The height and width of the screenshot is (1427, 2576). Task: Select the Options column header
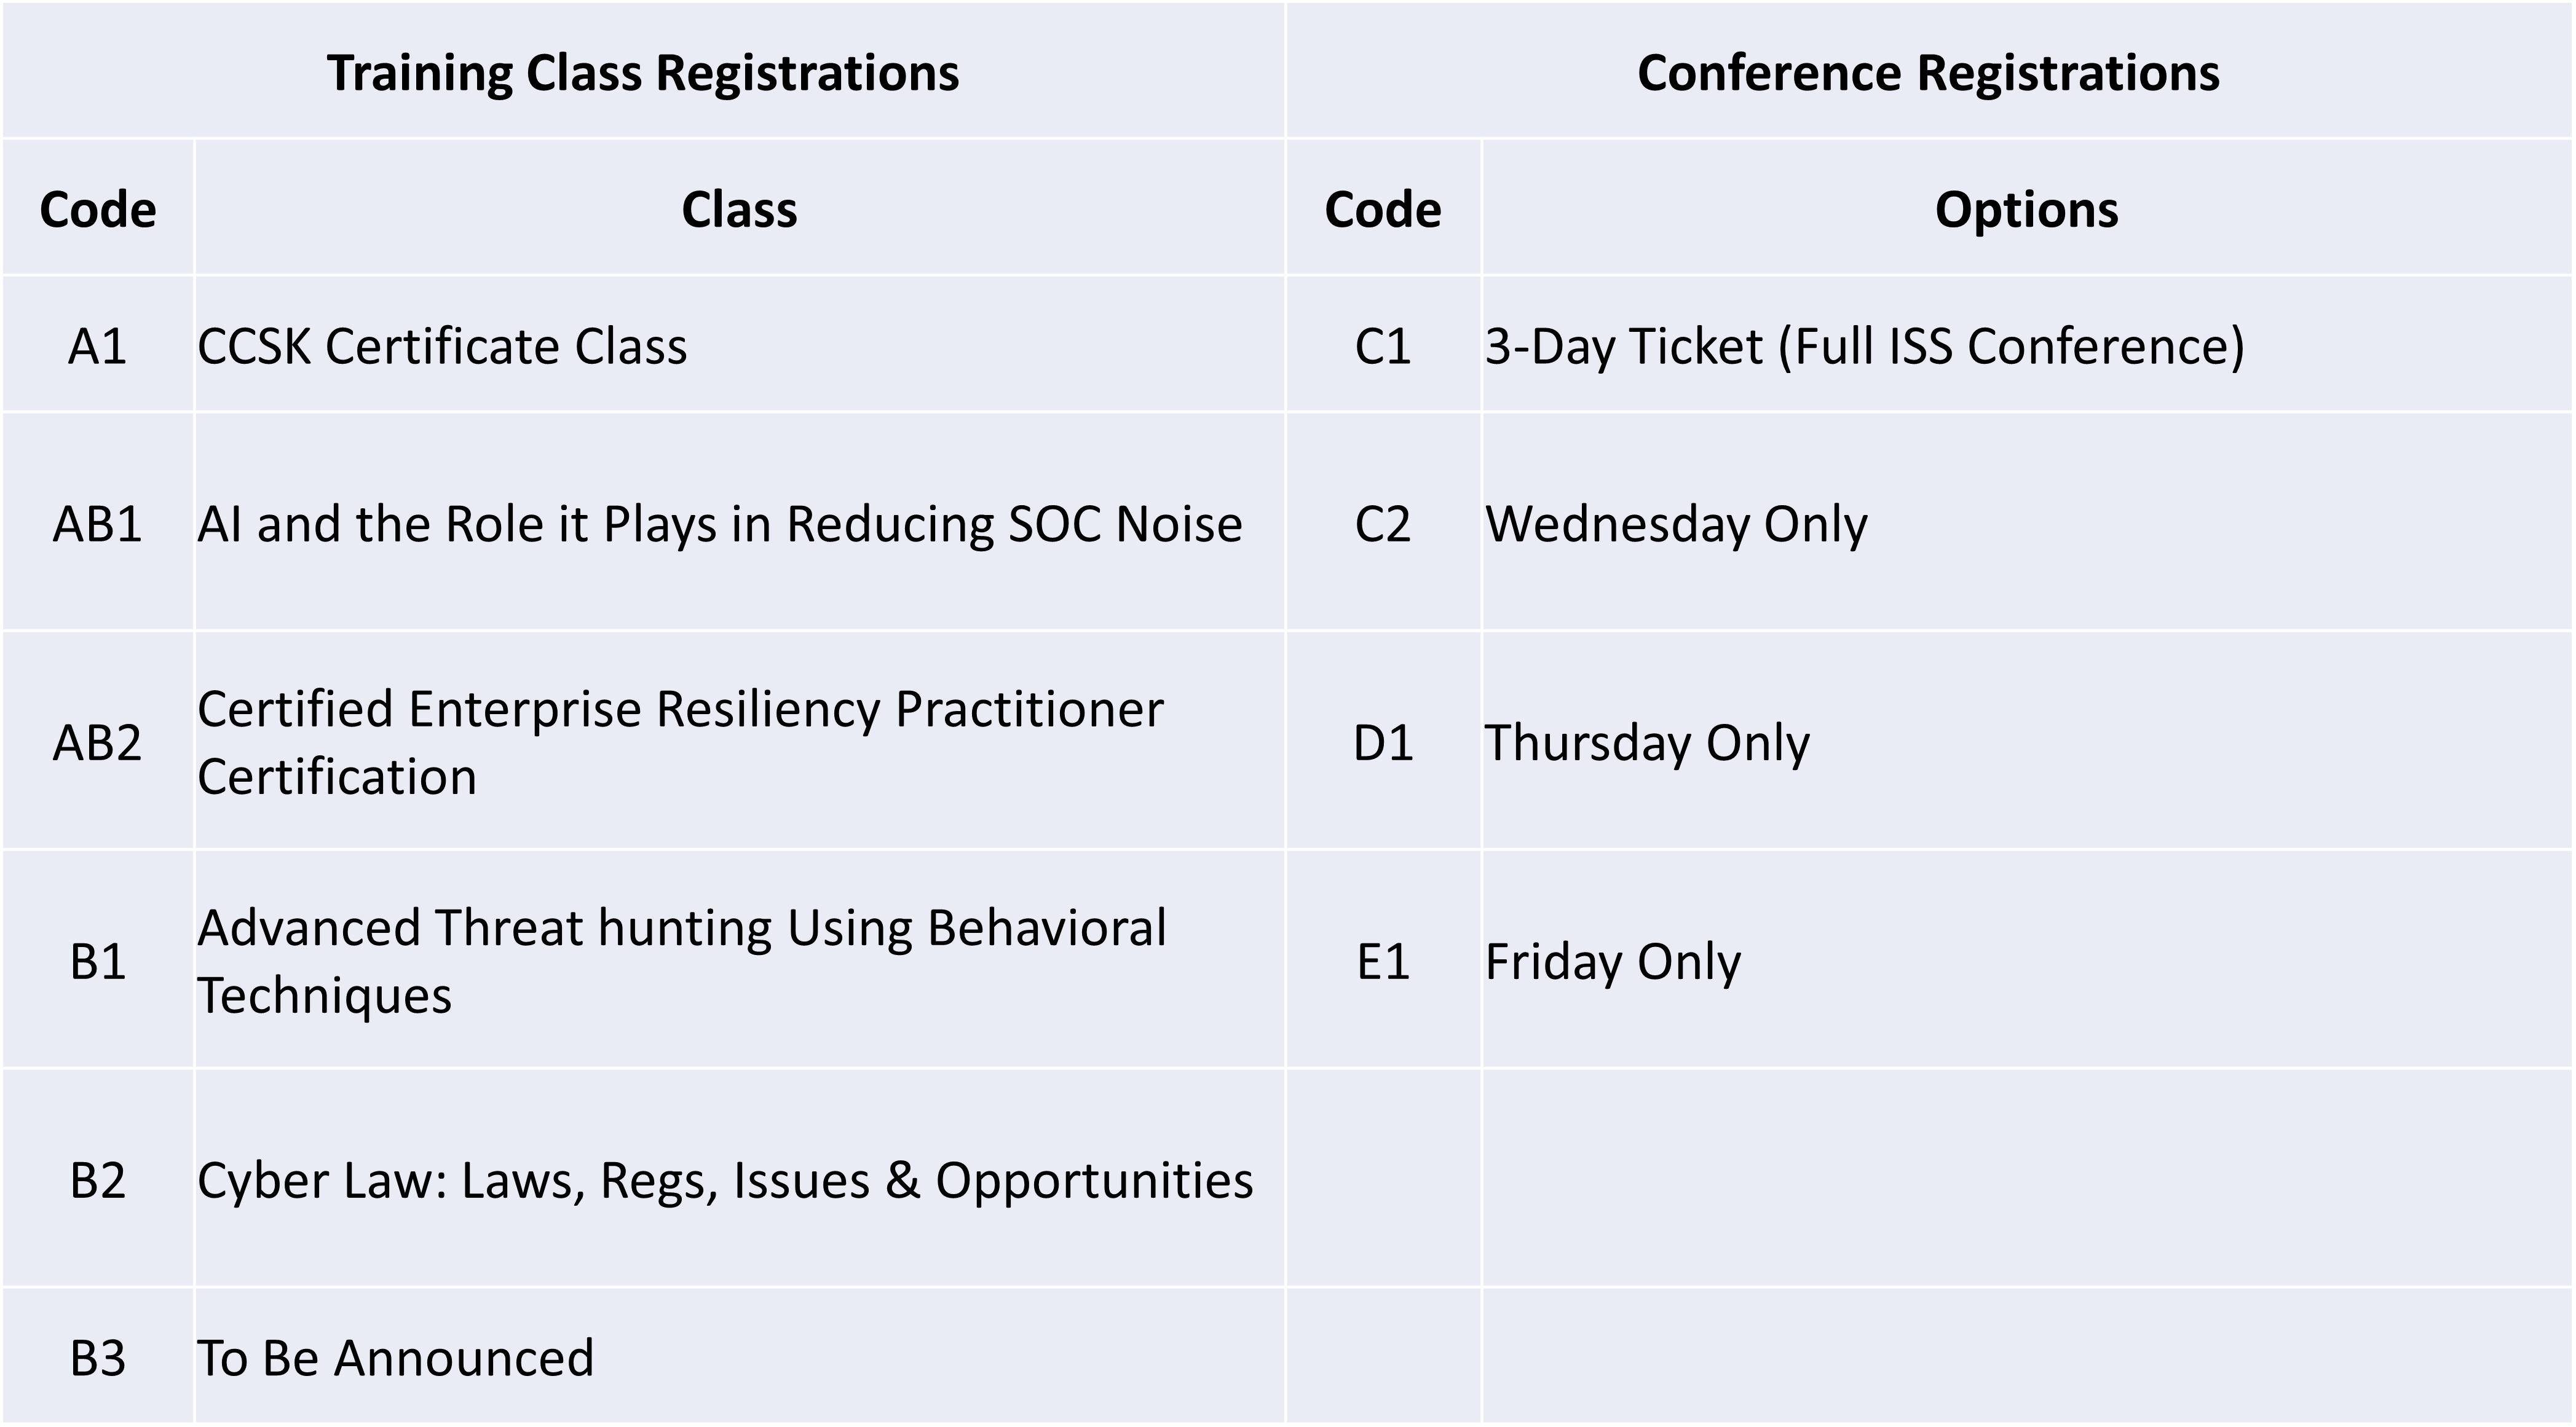click(2027, 208)
